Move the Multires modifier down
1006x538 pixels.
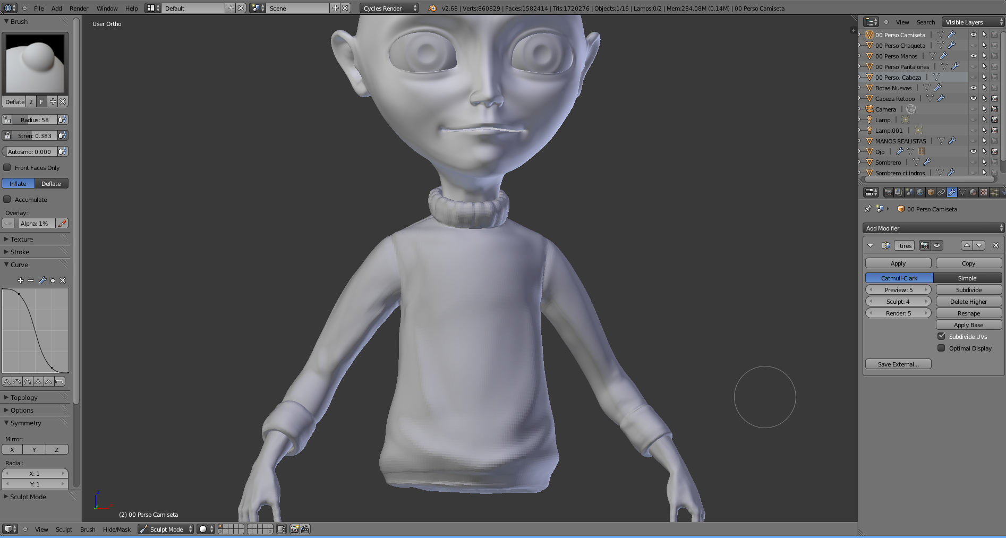tap(979, 245)
